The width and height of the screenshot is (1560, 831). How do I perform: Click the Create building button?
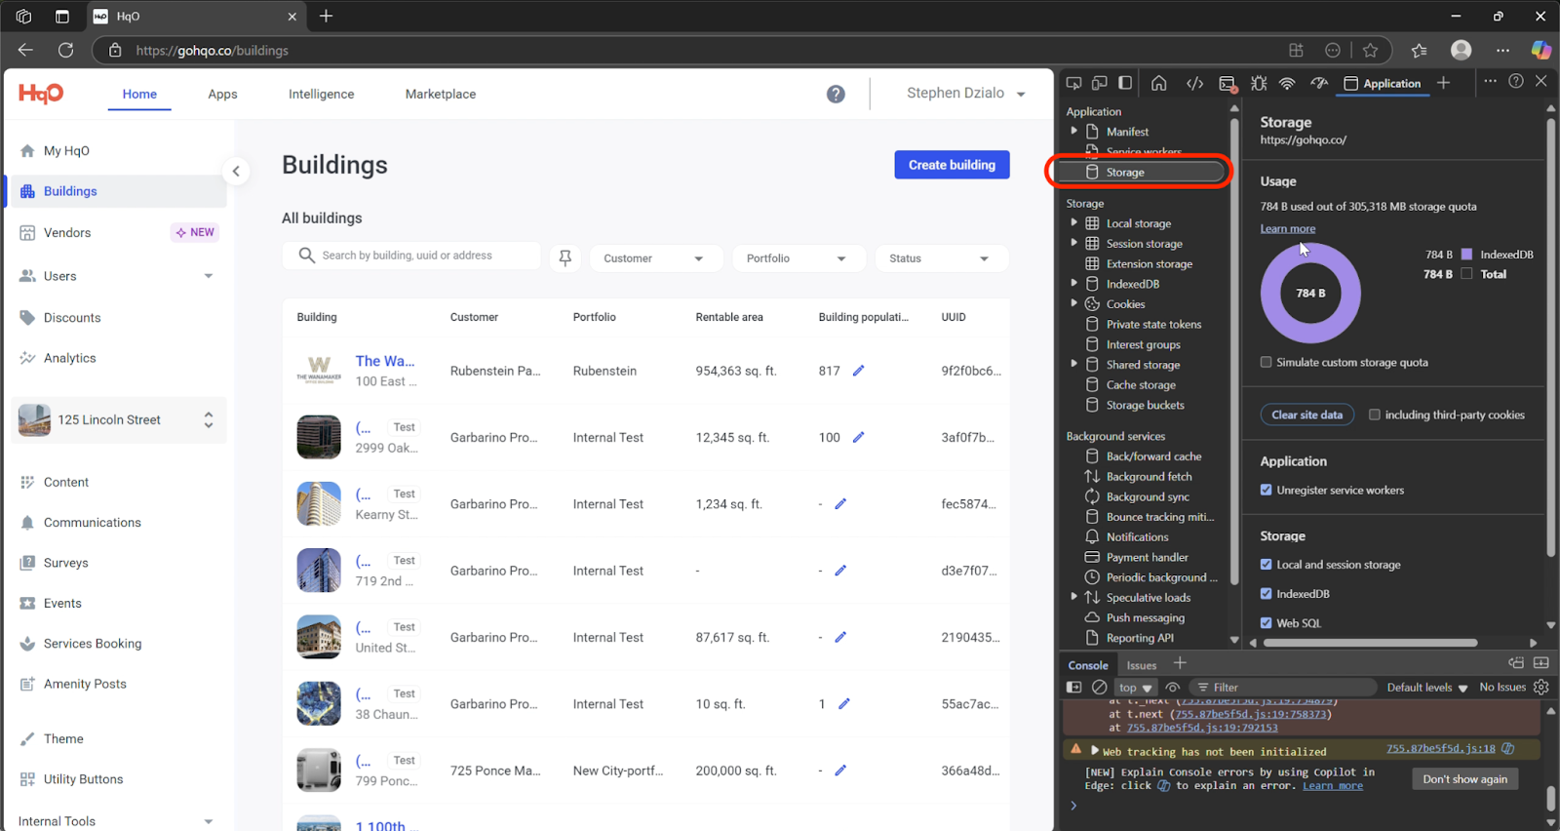click(952, 165)
